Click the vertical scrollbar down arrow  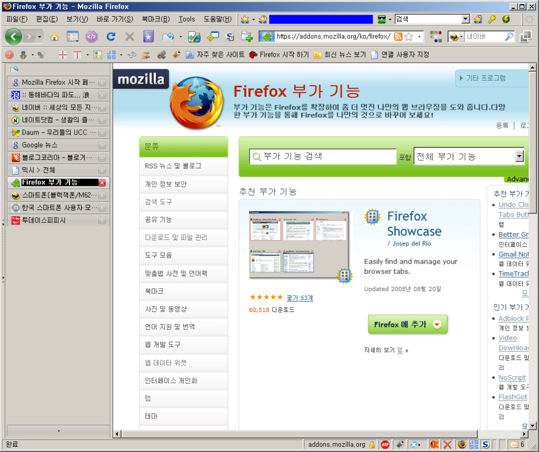click(533, 426)
